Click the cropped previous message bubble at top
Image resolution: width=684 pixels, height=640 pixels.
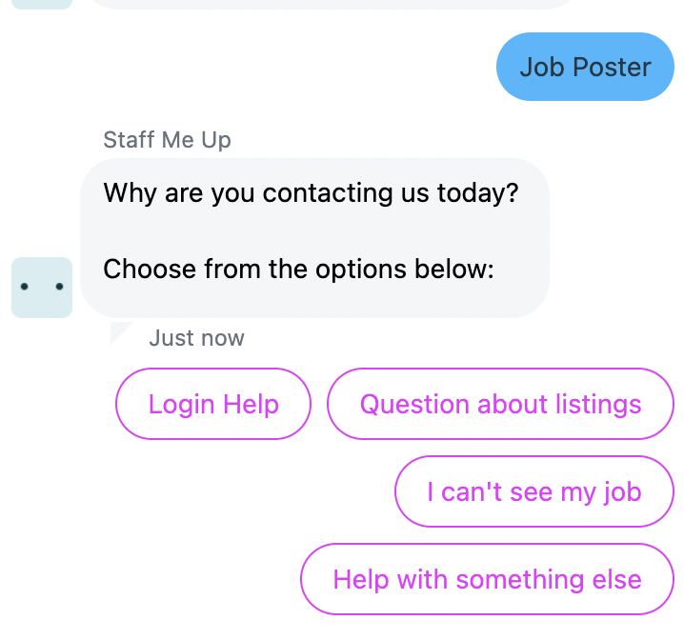[x=332, y=5]
